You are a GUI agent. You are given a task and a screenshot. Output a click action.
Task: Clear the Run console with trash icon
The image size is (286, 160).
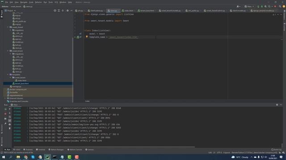[x=10, y=128]
